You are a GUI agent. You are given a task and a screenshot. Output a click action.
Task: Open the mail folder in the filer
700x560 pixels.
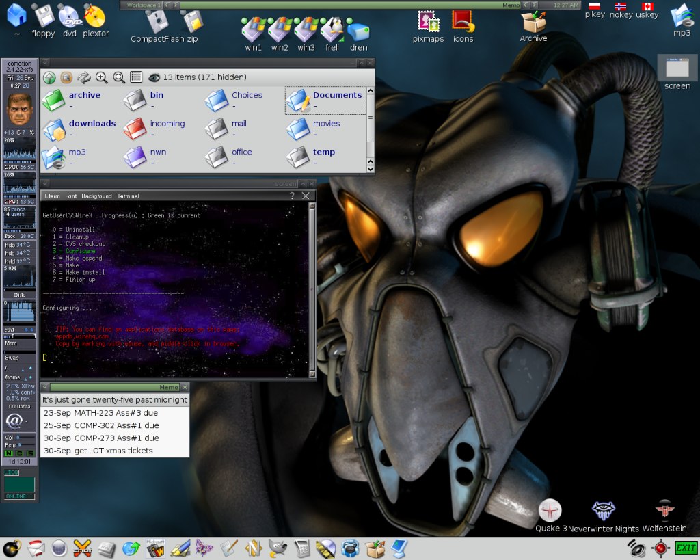[x=226, y=129]
